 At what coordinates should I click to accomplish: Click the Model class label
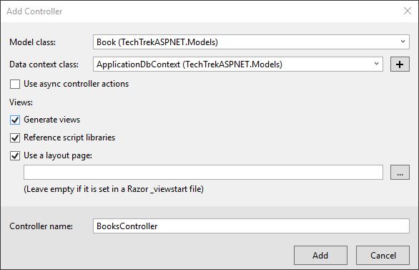click(x=33, y=42)
